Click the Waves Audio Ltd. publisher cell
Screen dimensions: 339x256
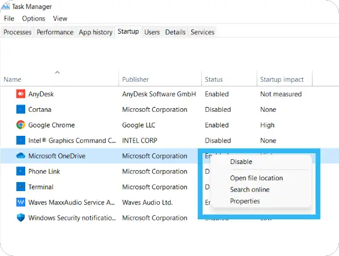(x=147, y=203)
